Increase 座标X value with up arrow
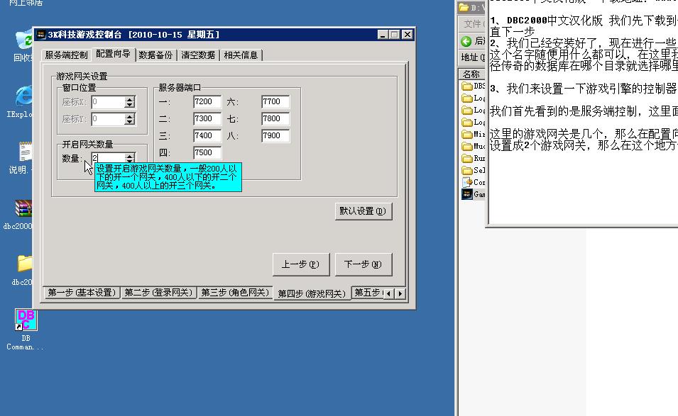The image size is (678, 416). [x=129, y=99]
